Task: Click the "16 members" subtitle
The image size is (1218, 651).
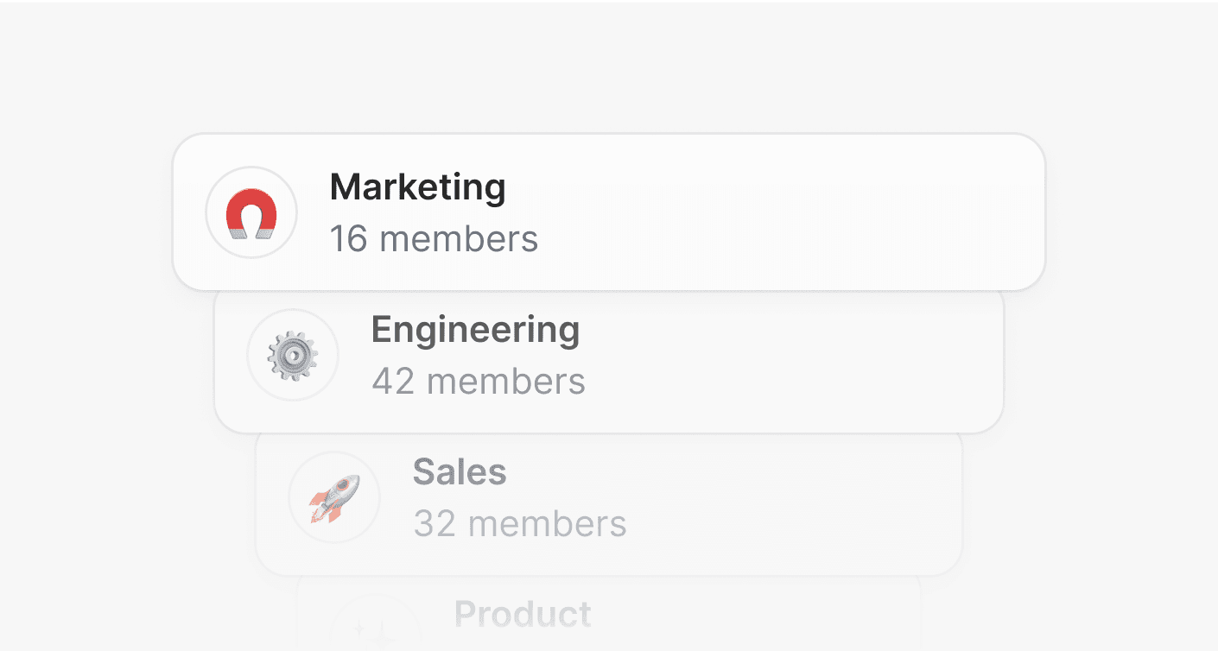Action: click(x=434, y=239)
